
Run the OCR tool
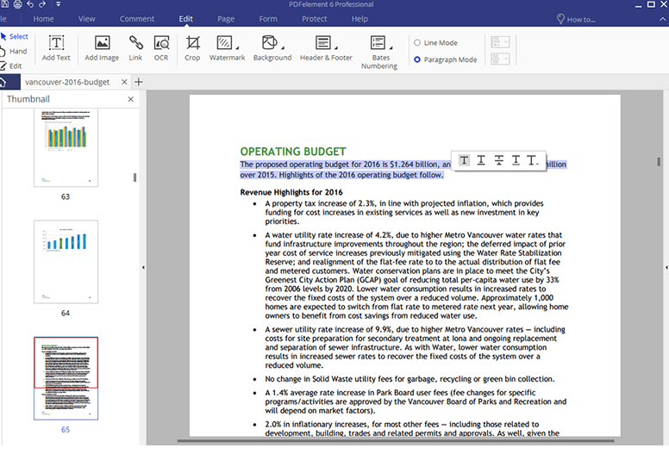coord(161,48)
